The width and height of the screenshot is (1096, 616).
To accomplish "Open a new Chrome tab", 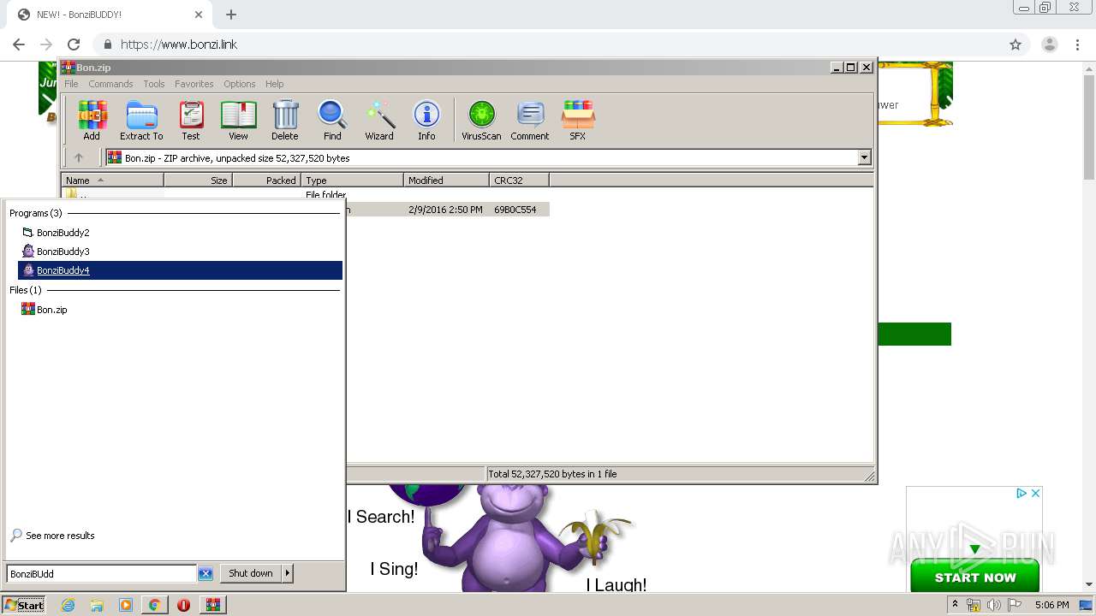I will coord(231,15).
